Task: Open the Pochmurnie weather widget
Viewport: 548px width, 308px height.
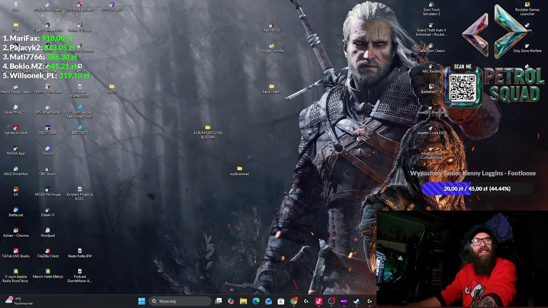Action: [19, 301]
